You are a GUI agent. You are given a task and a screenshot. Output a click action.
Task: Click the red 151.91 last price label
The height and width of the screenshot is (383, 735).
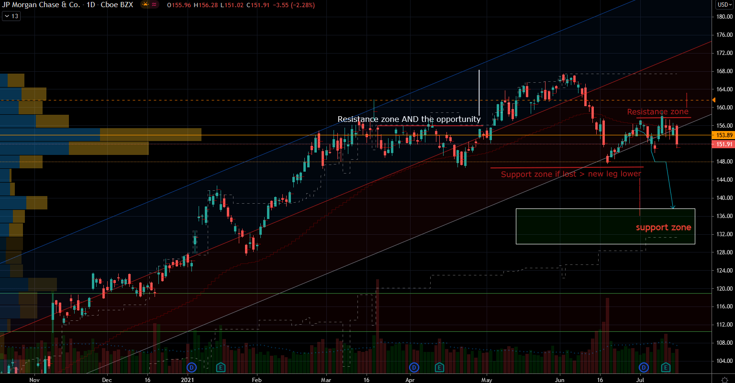(x=724, y=144)
